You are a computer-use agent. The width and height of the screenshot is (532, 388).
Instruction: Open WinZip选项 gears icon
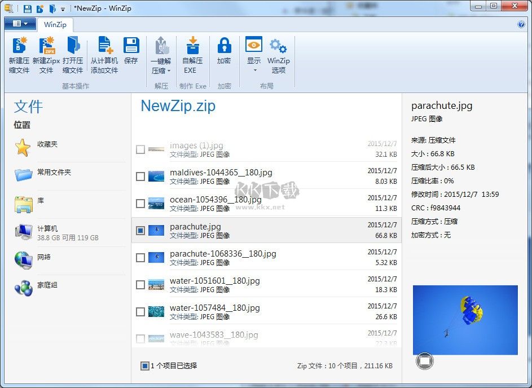278,46
